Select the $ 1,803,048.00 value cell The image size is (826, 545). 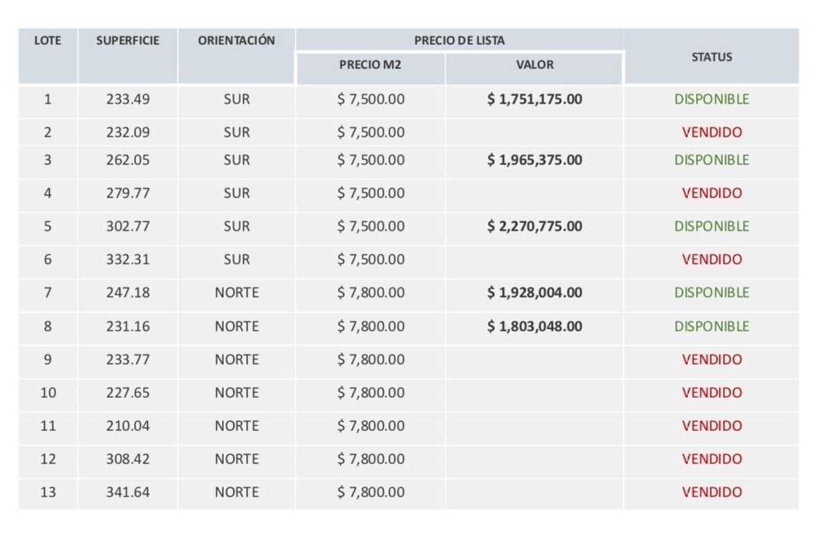[x=534, y=326]
